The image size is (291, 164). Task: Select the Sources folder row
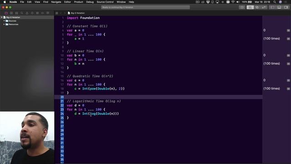point(27,21)
